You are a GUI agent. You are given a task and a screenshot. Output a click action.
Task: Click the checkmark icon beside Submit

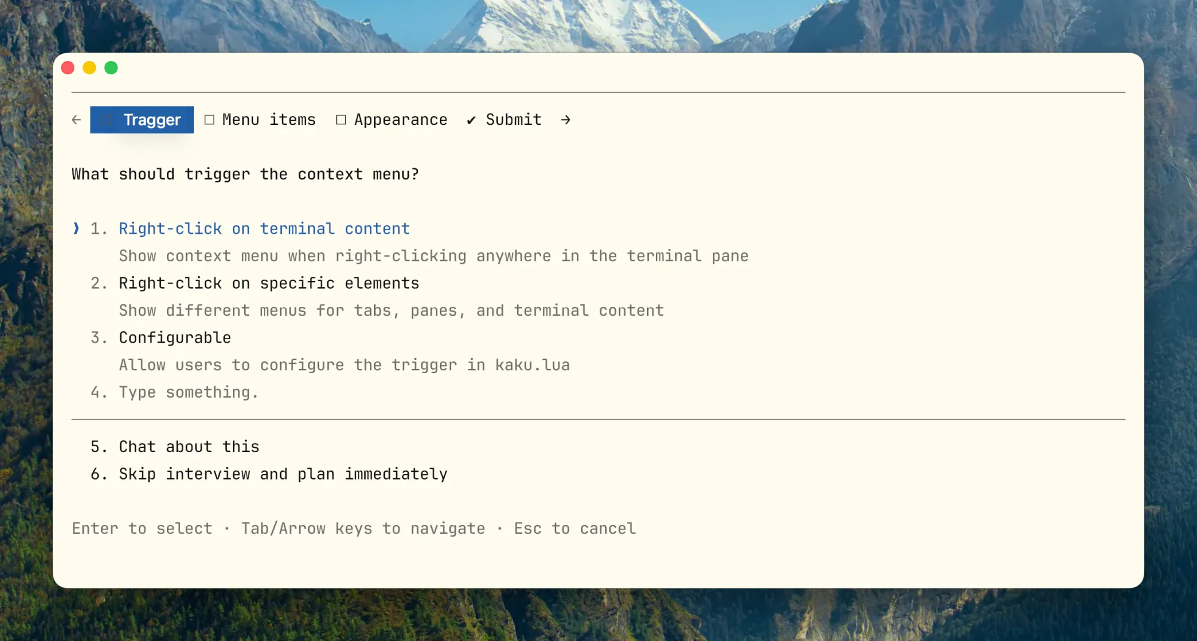click(x=472, y=120)
